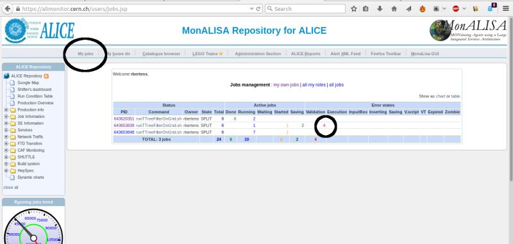The image size is (513, 244).
Task: Expand the SHUTTLE tree node
Action: (x=6, y=157)
